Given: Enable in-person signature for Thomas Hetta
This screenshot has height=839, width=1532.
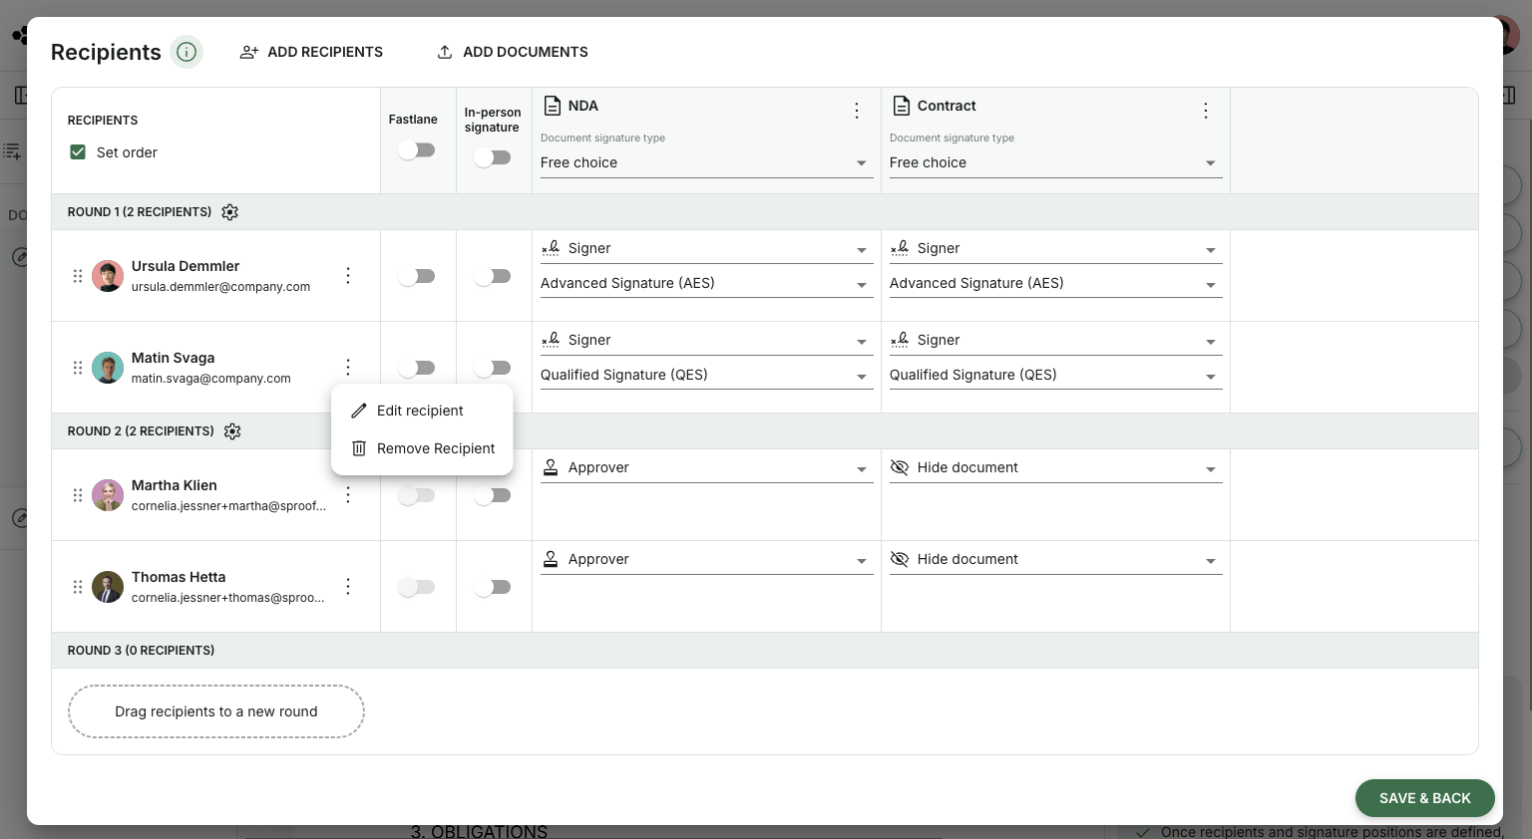Looking at the screenshot, I should tap(493, 587).
